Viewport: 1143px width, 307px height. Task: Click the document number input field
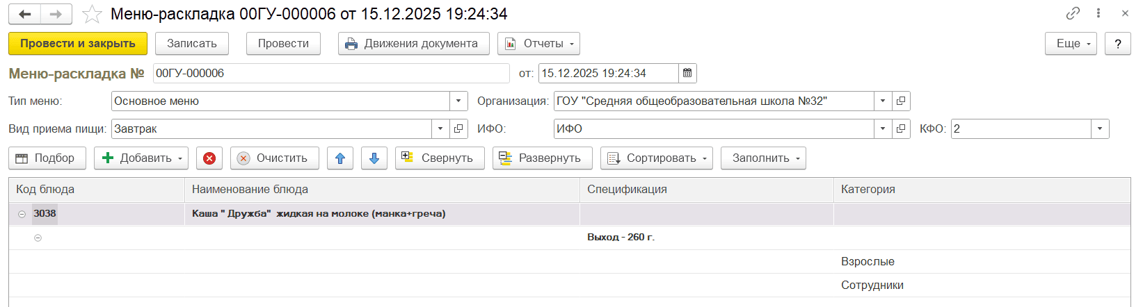click(330, 73)
